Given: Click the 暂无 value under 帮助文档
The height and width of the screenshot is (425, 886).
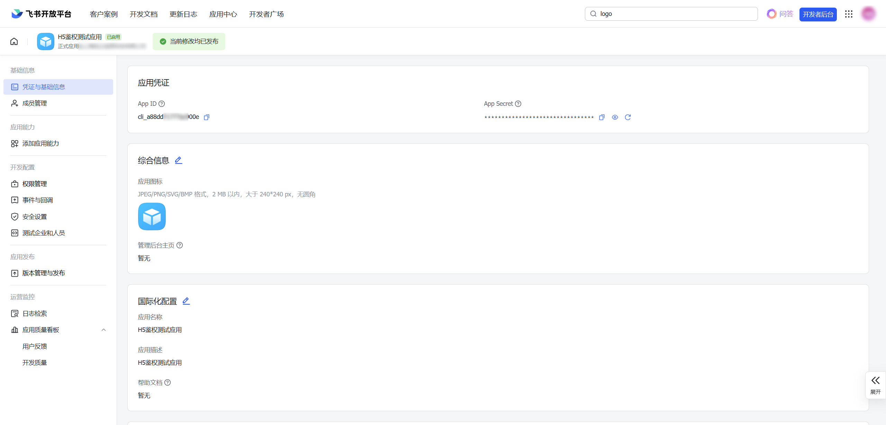Looking at the screenshot, I should pos(144,396).
